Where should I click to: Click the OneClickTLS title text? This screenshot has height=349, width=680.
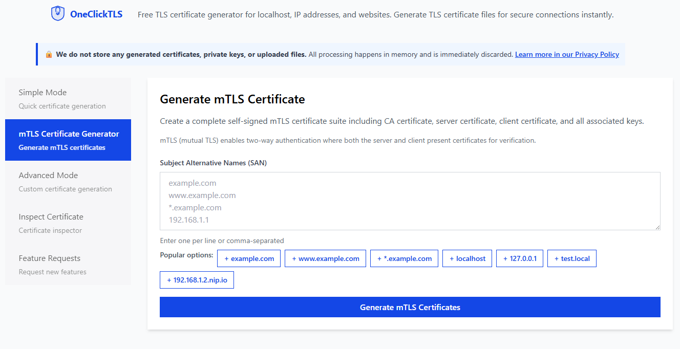pyautogui.click(x=96, y=14)
